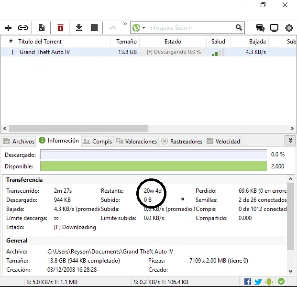Select the Grand Theft Auto IV torrent row

(148, 52)
